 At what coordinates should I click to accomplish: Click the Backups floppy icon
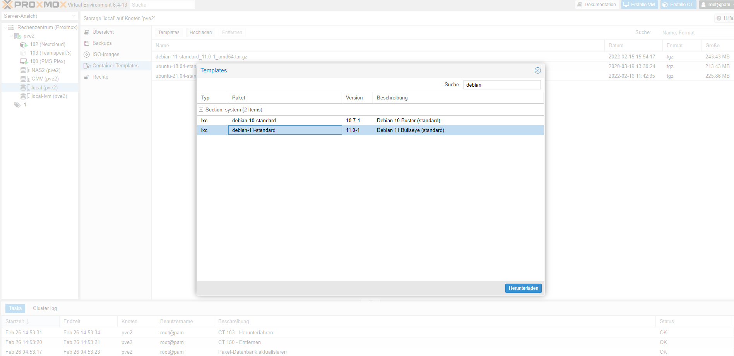[x=87, y=43]
